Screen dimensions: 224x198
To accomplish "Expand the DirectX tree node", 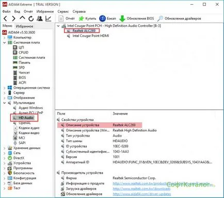I will pos(5,158).
